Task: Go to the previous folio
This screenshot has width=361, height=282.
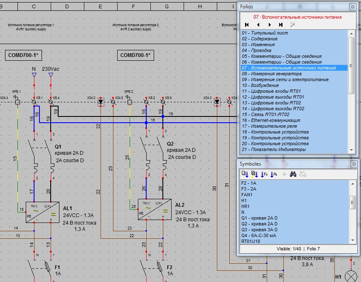Action: [258, 25]
